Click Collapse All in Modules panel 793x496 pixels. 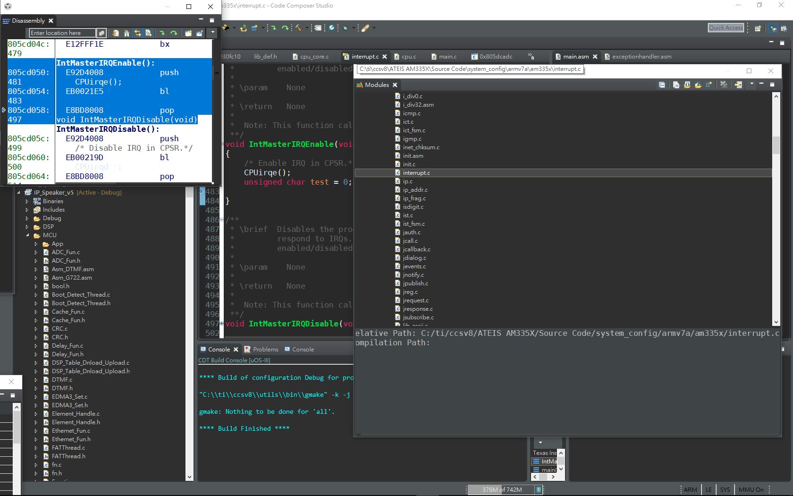[662, 85]
